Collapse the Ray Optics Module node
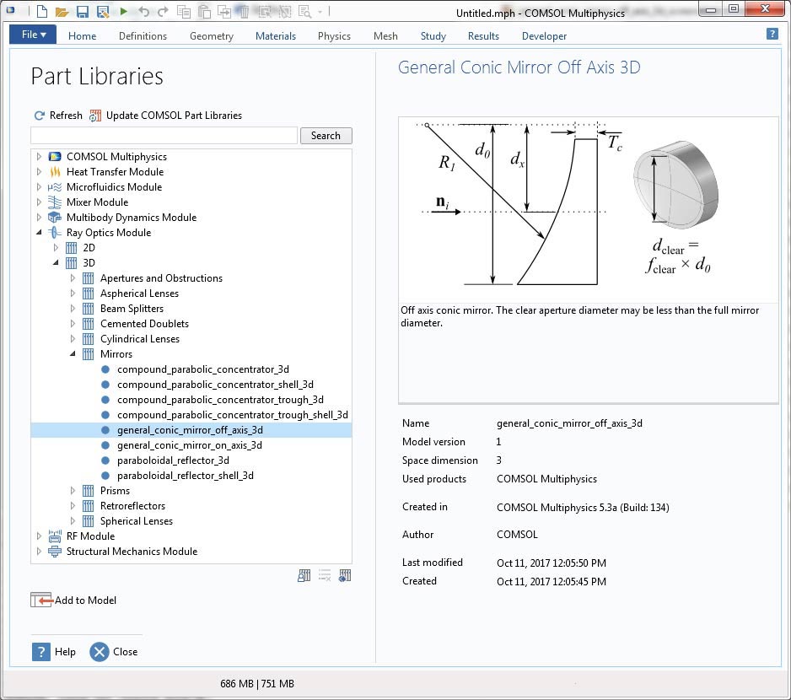791x700 pixels. coord(39,233)
